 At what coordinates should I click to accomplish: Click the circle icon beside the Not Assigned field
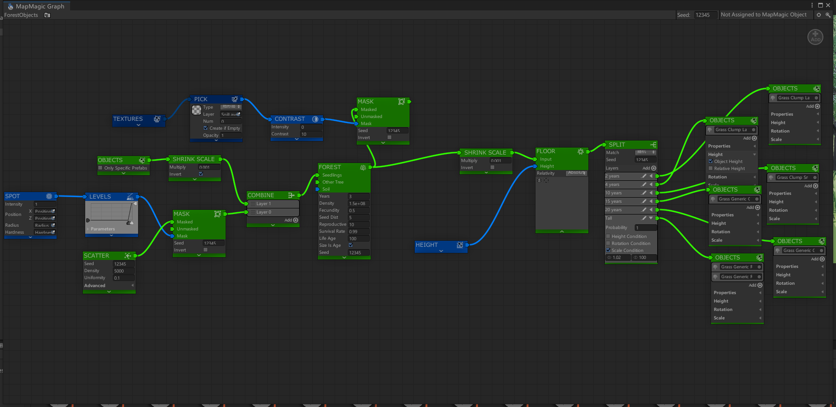coord(819,15)
